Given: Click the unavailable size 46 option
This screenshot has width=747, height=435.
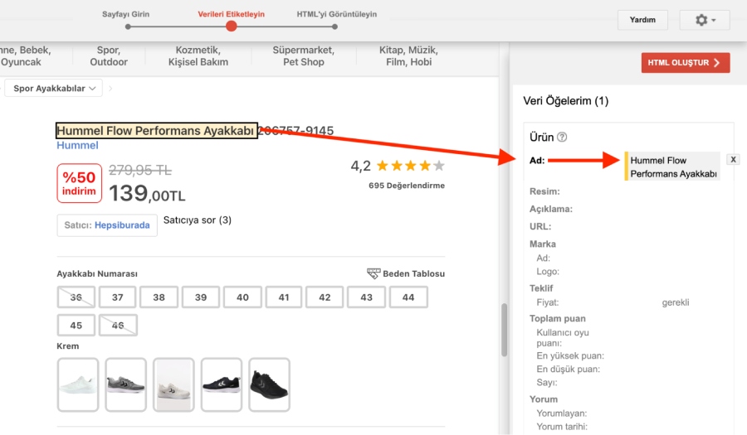Looking at the screenshot, I should coord(118,325).
